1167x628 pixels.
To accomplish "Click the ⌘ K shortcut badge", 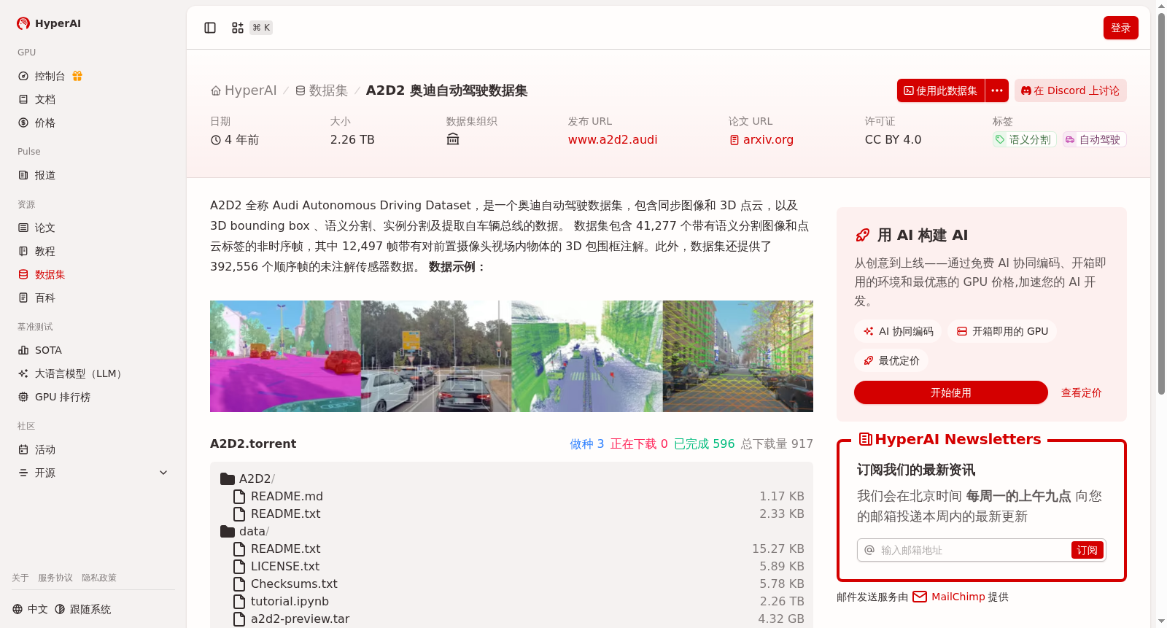I will pos(261,28).
